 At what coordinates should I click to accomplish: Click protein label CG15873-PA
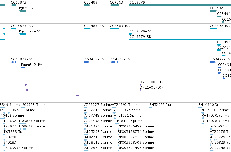(x=22, y=59)
